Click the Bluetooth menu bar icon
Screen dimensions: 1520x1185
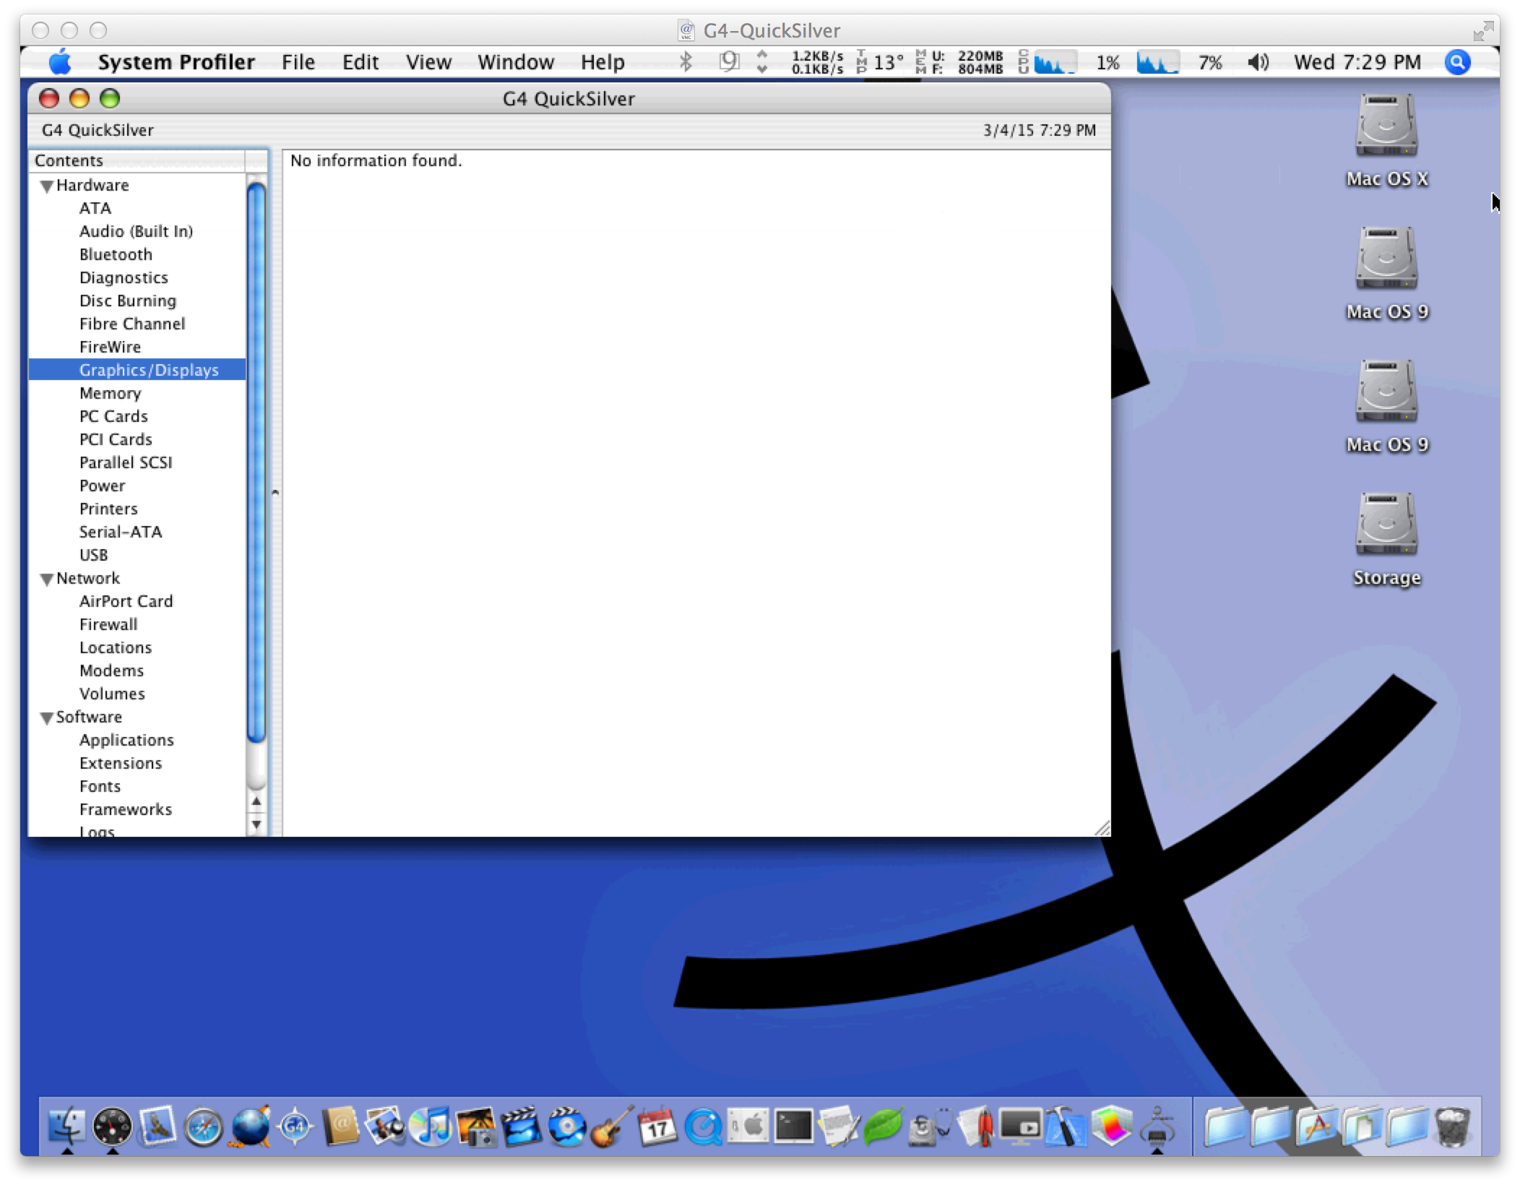point(686,62)
